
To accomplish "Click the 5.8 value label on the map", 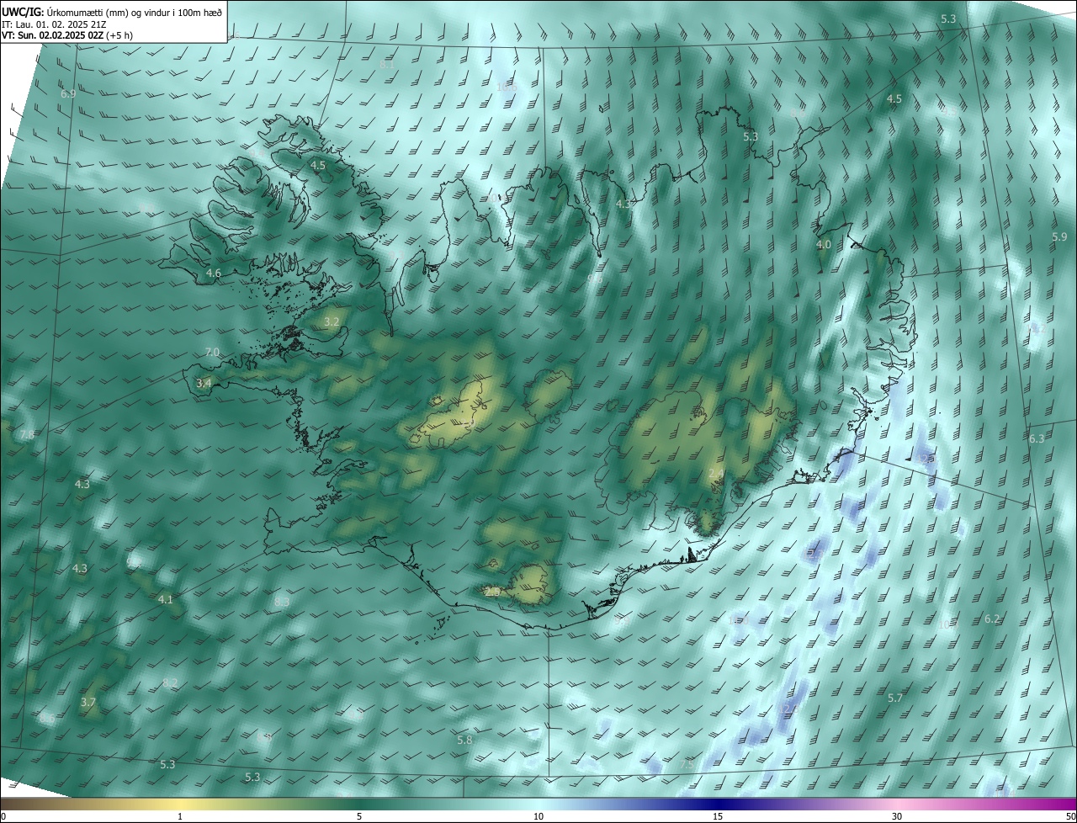I will coord(464,741).
